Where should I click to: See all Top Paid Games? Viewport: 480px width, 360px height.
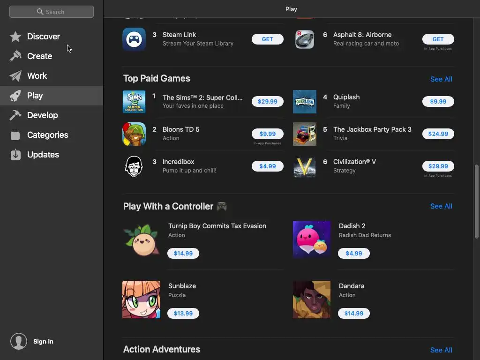pos(441,79)
